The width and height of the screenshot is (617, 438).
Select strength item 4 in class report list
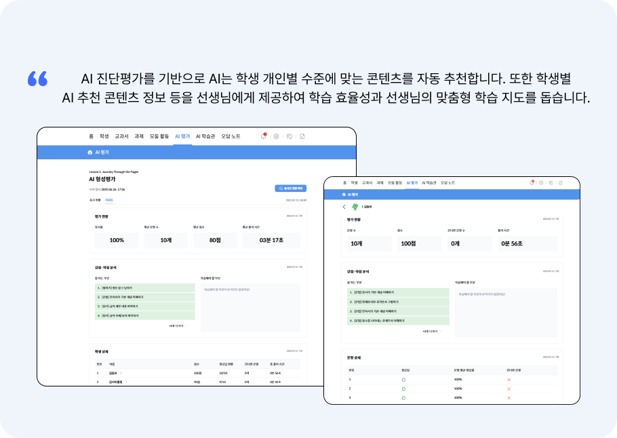[x=145, y=315]
